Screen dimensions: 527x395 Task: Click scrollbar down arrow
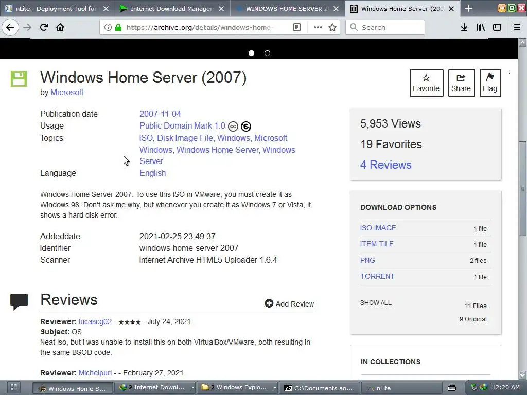522,374
